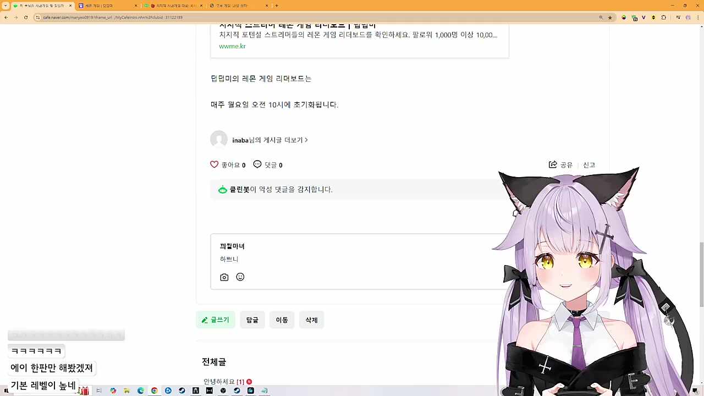Viewport: 704px width, 396px height.
Task: Open Microsoft Edge from the taskbar
Action: 141,391
